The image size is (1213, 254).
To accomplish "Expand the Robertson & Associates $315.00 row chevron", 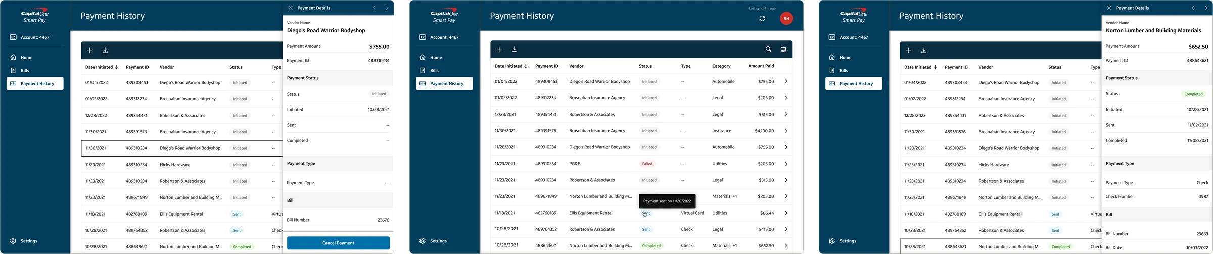I will coord(786,180).
